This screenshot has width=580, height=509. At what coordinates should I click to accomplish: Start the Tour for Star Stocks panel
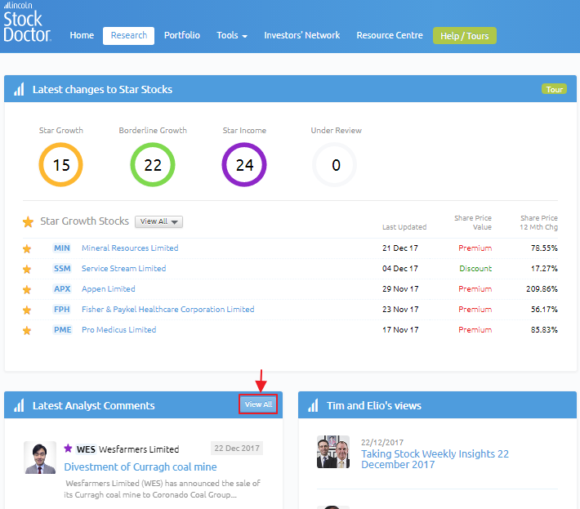554,89
